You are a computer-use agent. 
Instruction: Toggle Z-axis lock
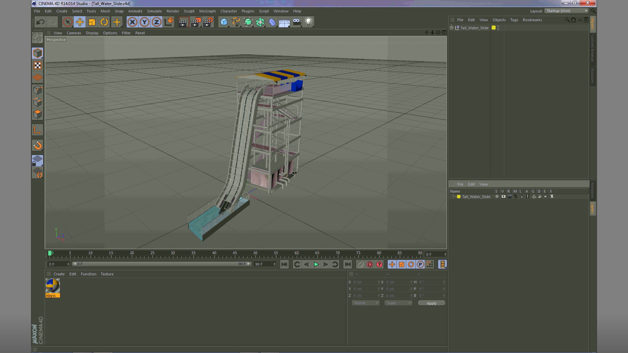point(157,22)
